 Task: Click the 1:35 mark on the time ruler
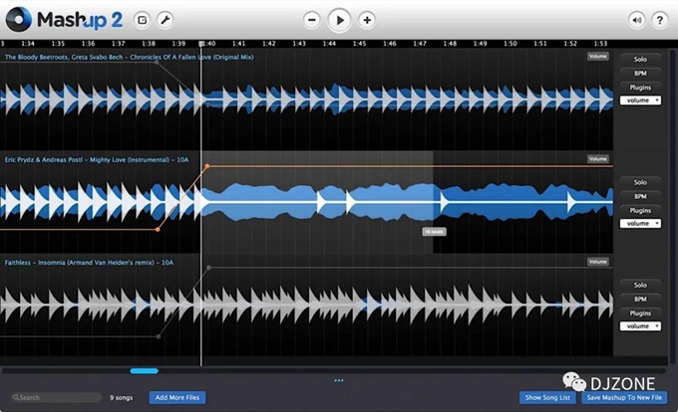pyautogui.click(x=58, y=44)
